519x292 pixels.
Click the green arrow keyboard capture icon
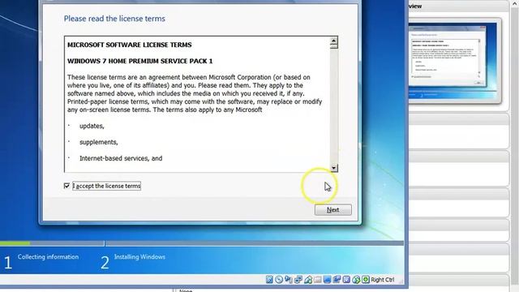[366, 280]
